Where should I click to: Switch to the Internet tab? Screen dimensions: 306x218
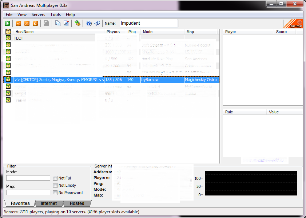pos(49,203)
